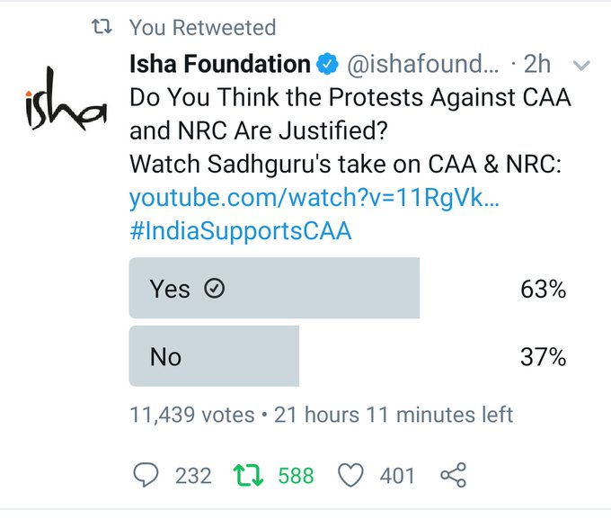The image size is (611, 519).
Task: Open the youtube.com video link
Action: click(x=314, y=198)
